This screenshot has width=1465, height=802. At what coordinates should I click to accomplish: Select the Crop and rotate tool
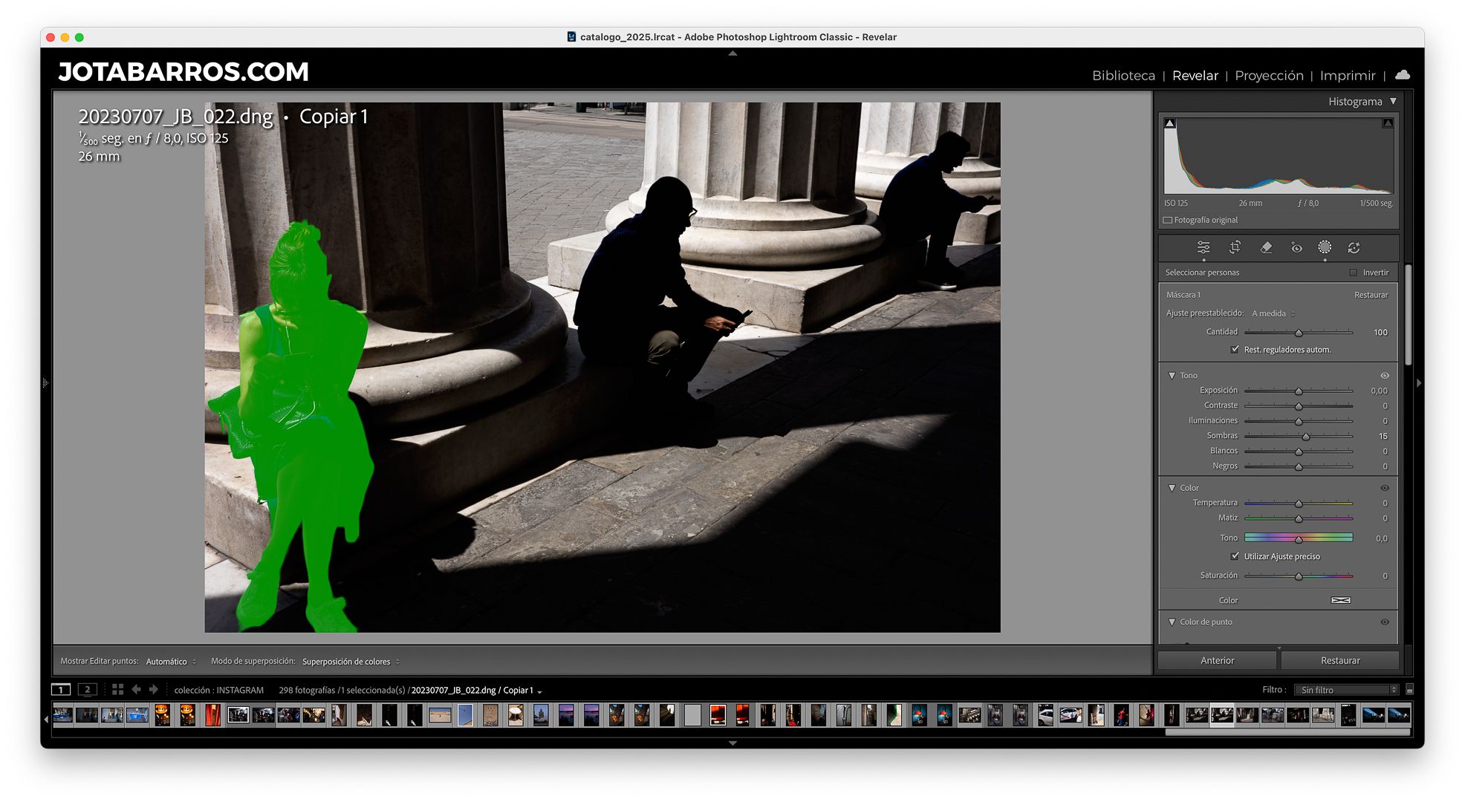pos(1235,248)
